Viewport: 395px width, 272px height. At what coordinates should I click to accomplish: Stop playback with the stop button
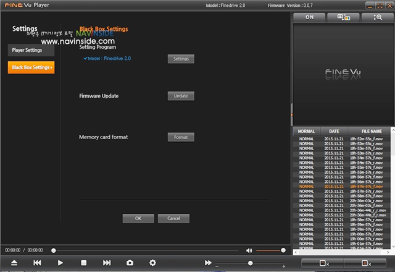(84, 263)
